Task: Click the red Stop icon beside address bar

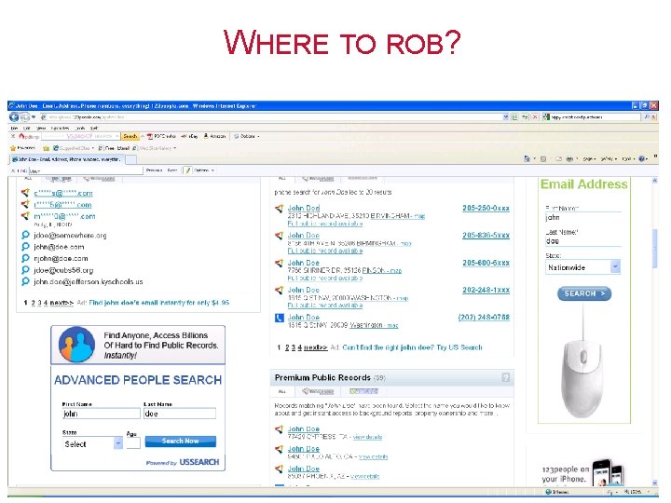Action: click(x=535, y=116)
